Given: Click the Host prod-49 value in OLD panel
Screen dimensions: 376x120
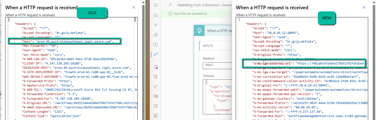Looking at the screenshot, I should (74, 41).
